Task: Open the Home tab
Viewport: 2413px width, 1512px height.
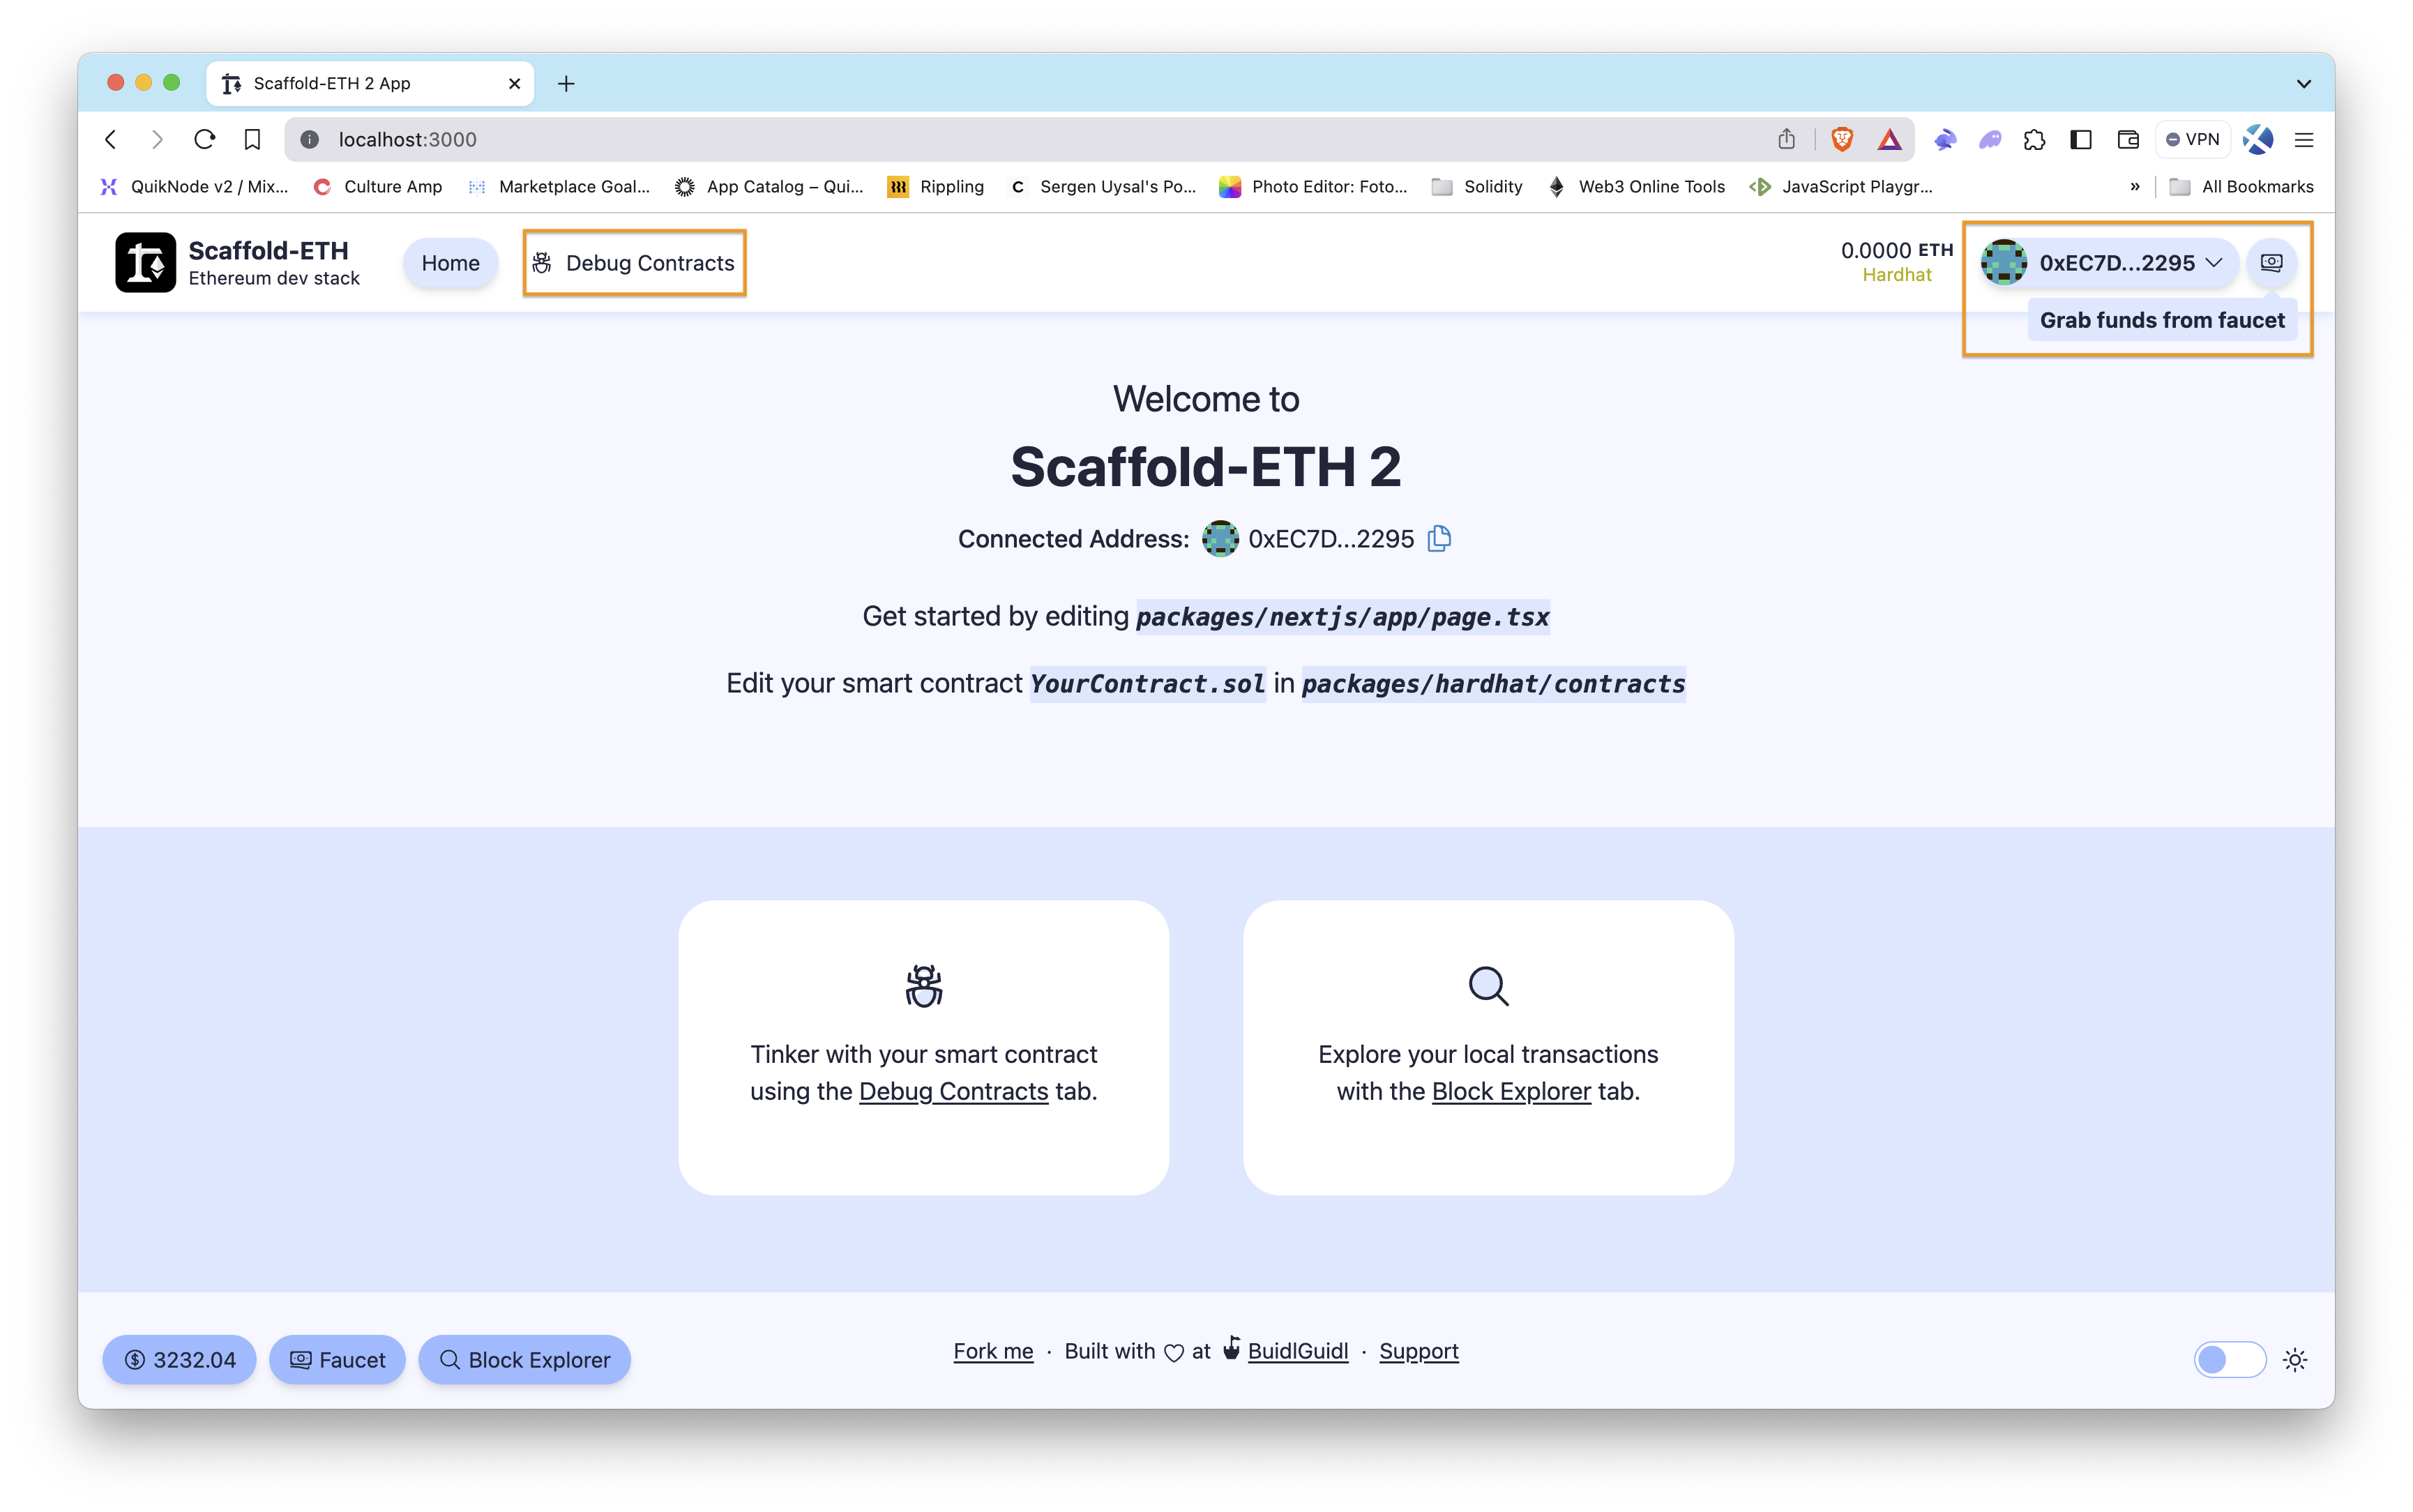Action: (449, 262)
